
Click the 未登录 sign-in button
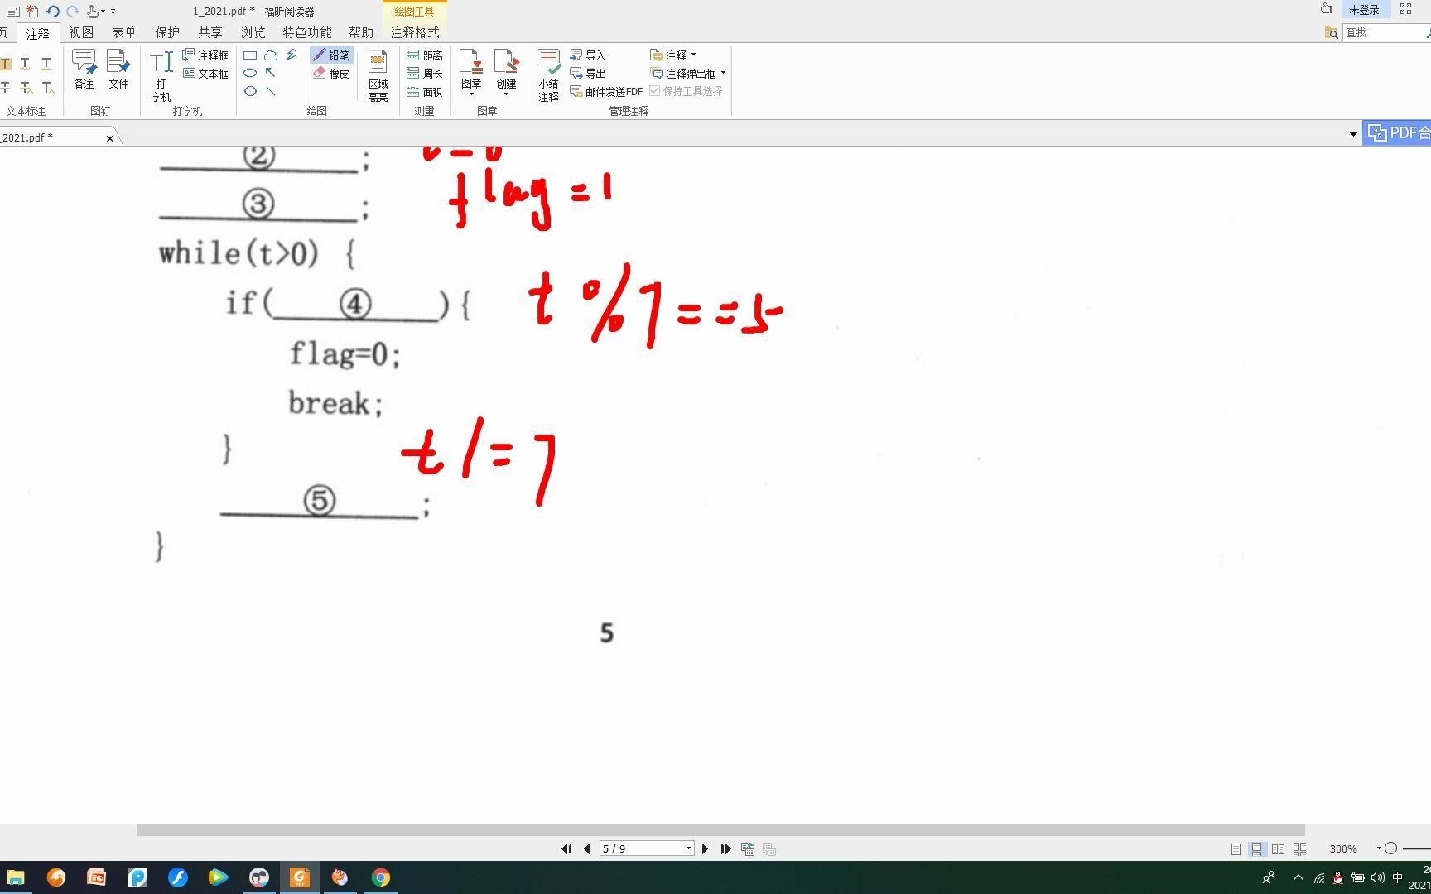click(1364, 10)
